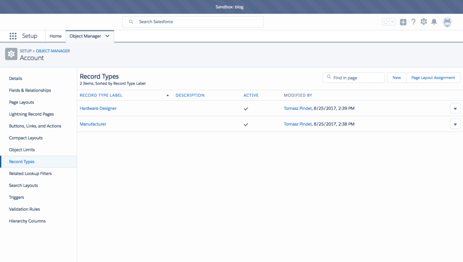Click the Page Layout Assignment button
This screenshot has width=463, height=262.
click(x=433, y=78)
